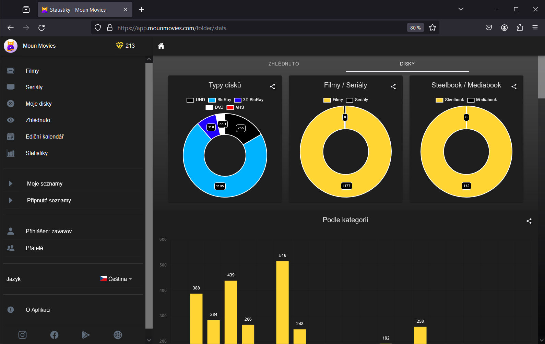Toggle the BluRay legend item
Image resolution: width=545 pixels, height=344 pixels.
tap(220, 100)
